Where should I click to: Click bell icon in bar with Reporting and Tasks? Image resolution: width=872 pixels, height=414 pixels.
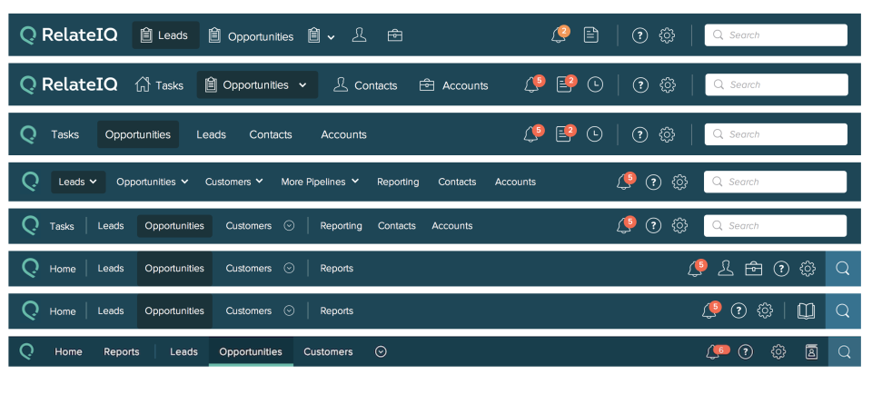[x=626, y=225]
